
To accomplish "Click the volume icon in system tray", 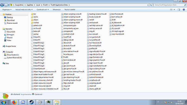I will pyautogui.click(x=172, y=102).
